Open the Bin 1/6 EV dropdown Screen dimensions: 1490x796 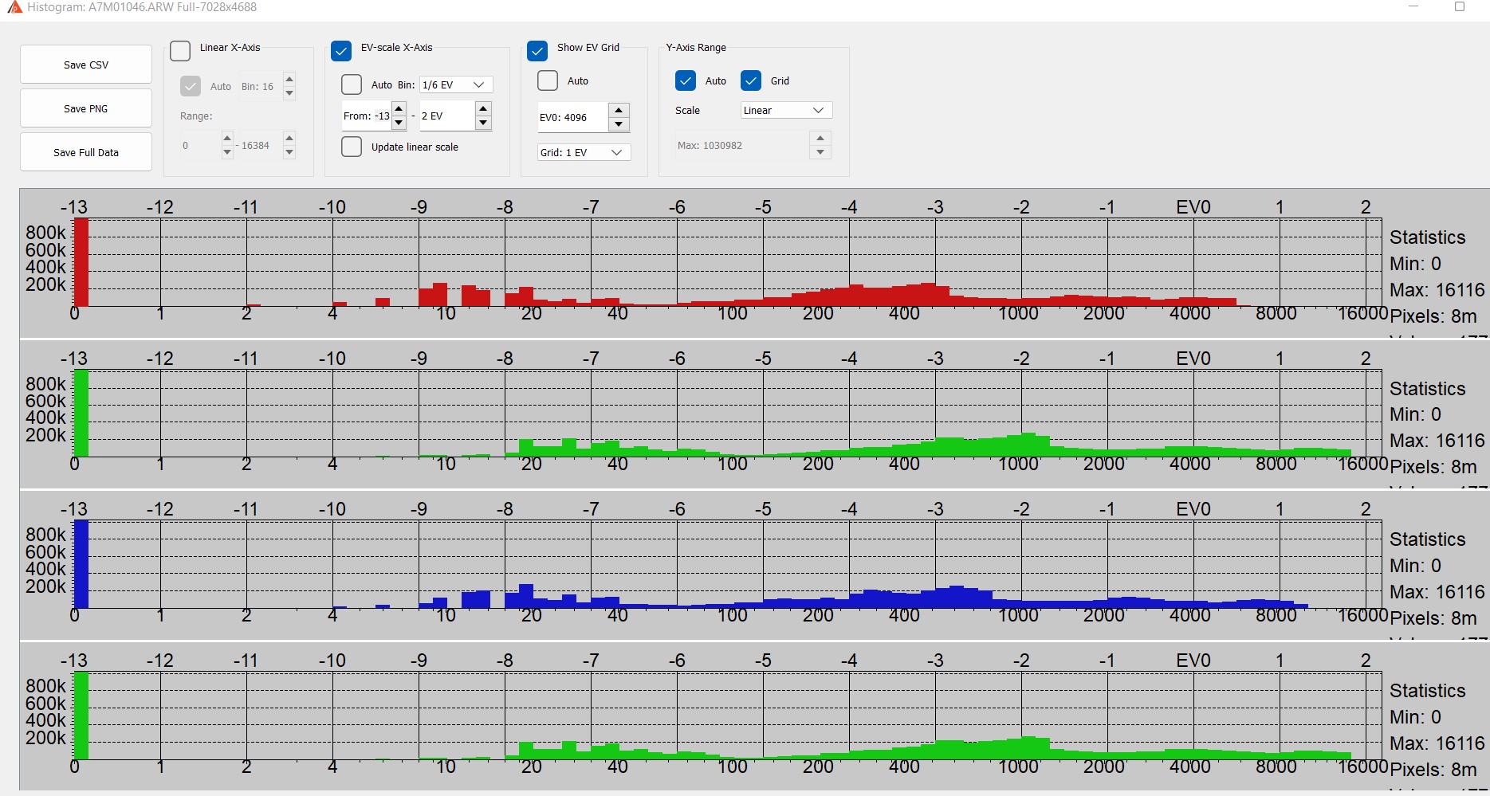(456, 84)
